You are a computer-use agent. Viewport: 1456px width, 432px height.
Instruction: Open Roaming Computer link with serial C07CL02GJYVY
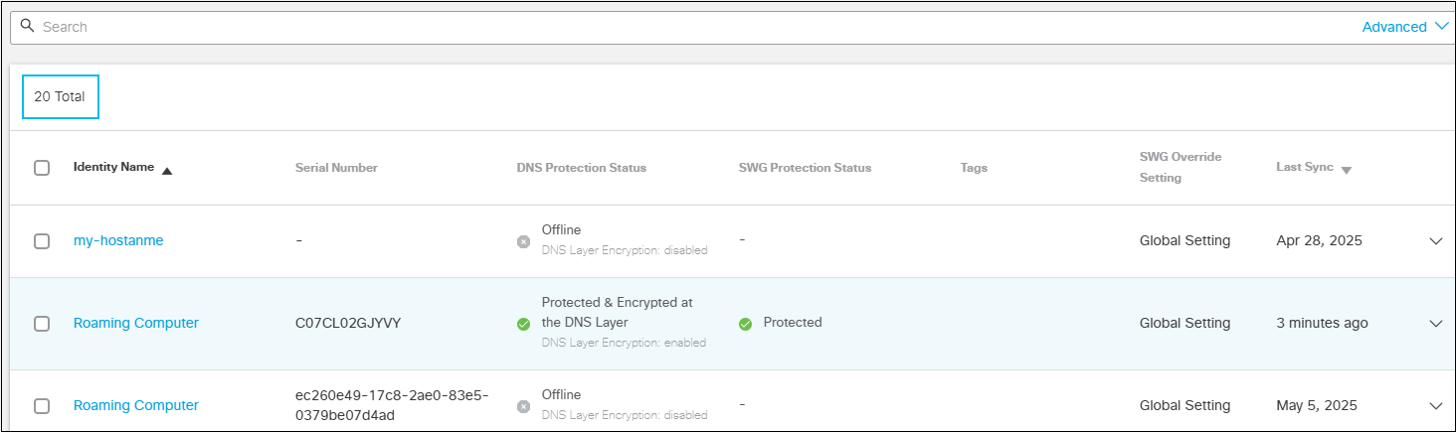136,324
